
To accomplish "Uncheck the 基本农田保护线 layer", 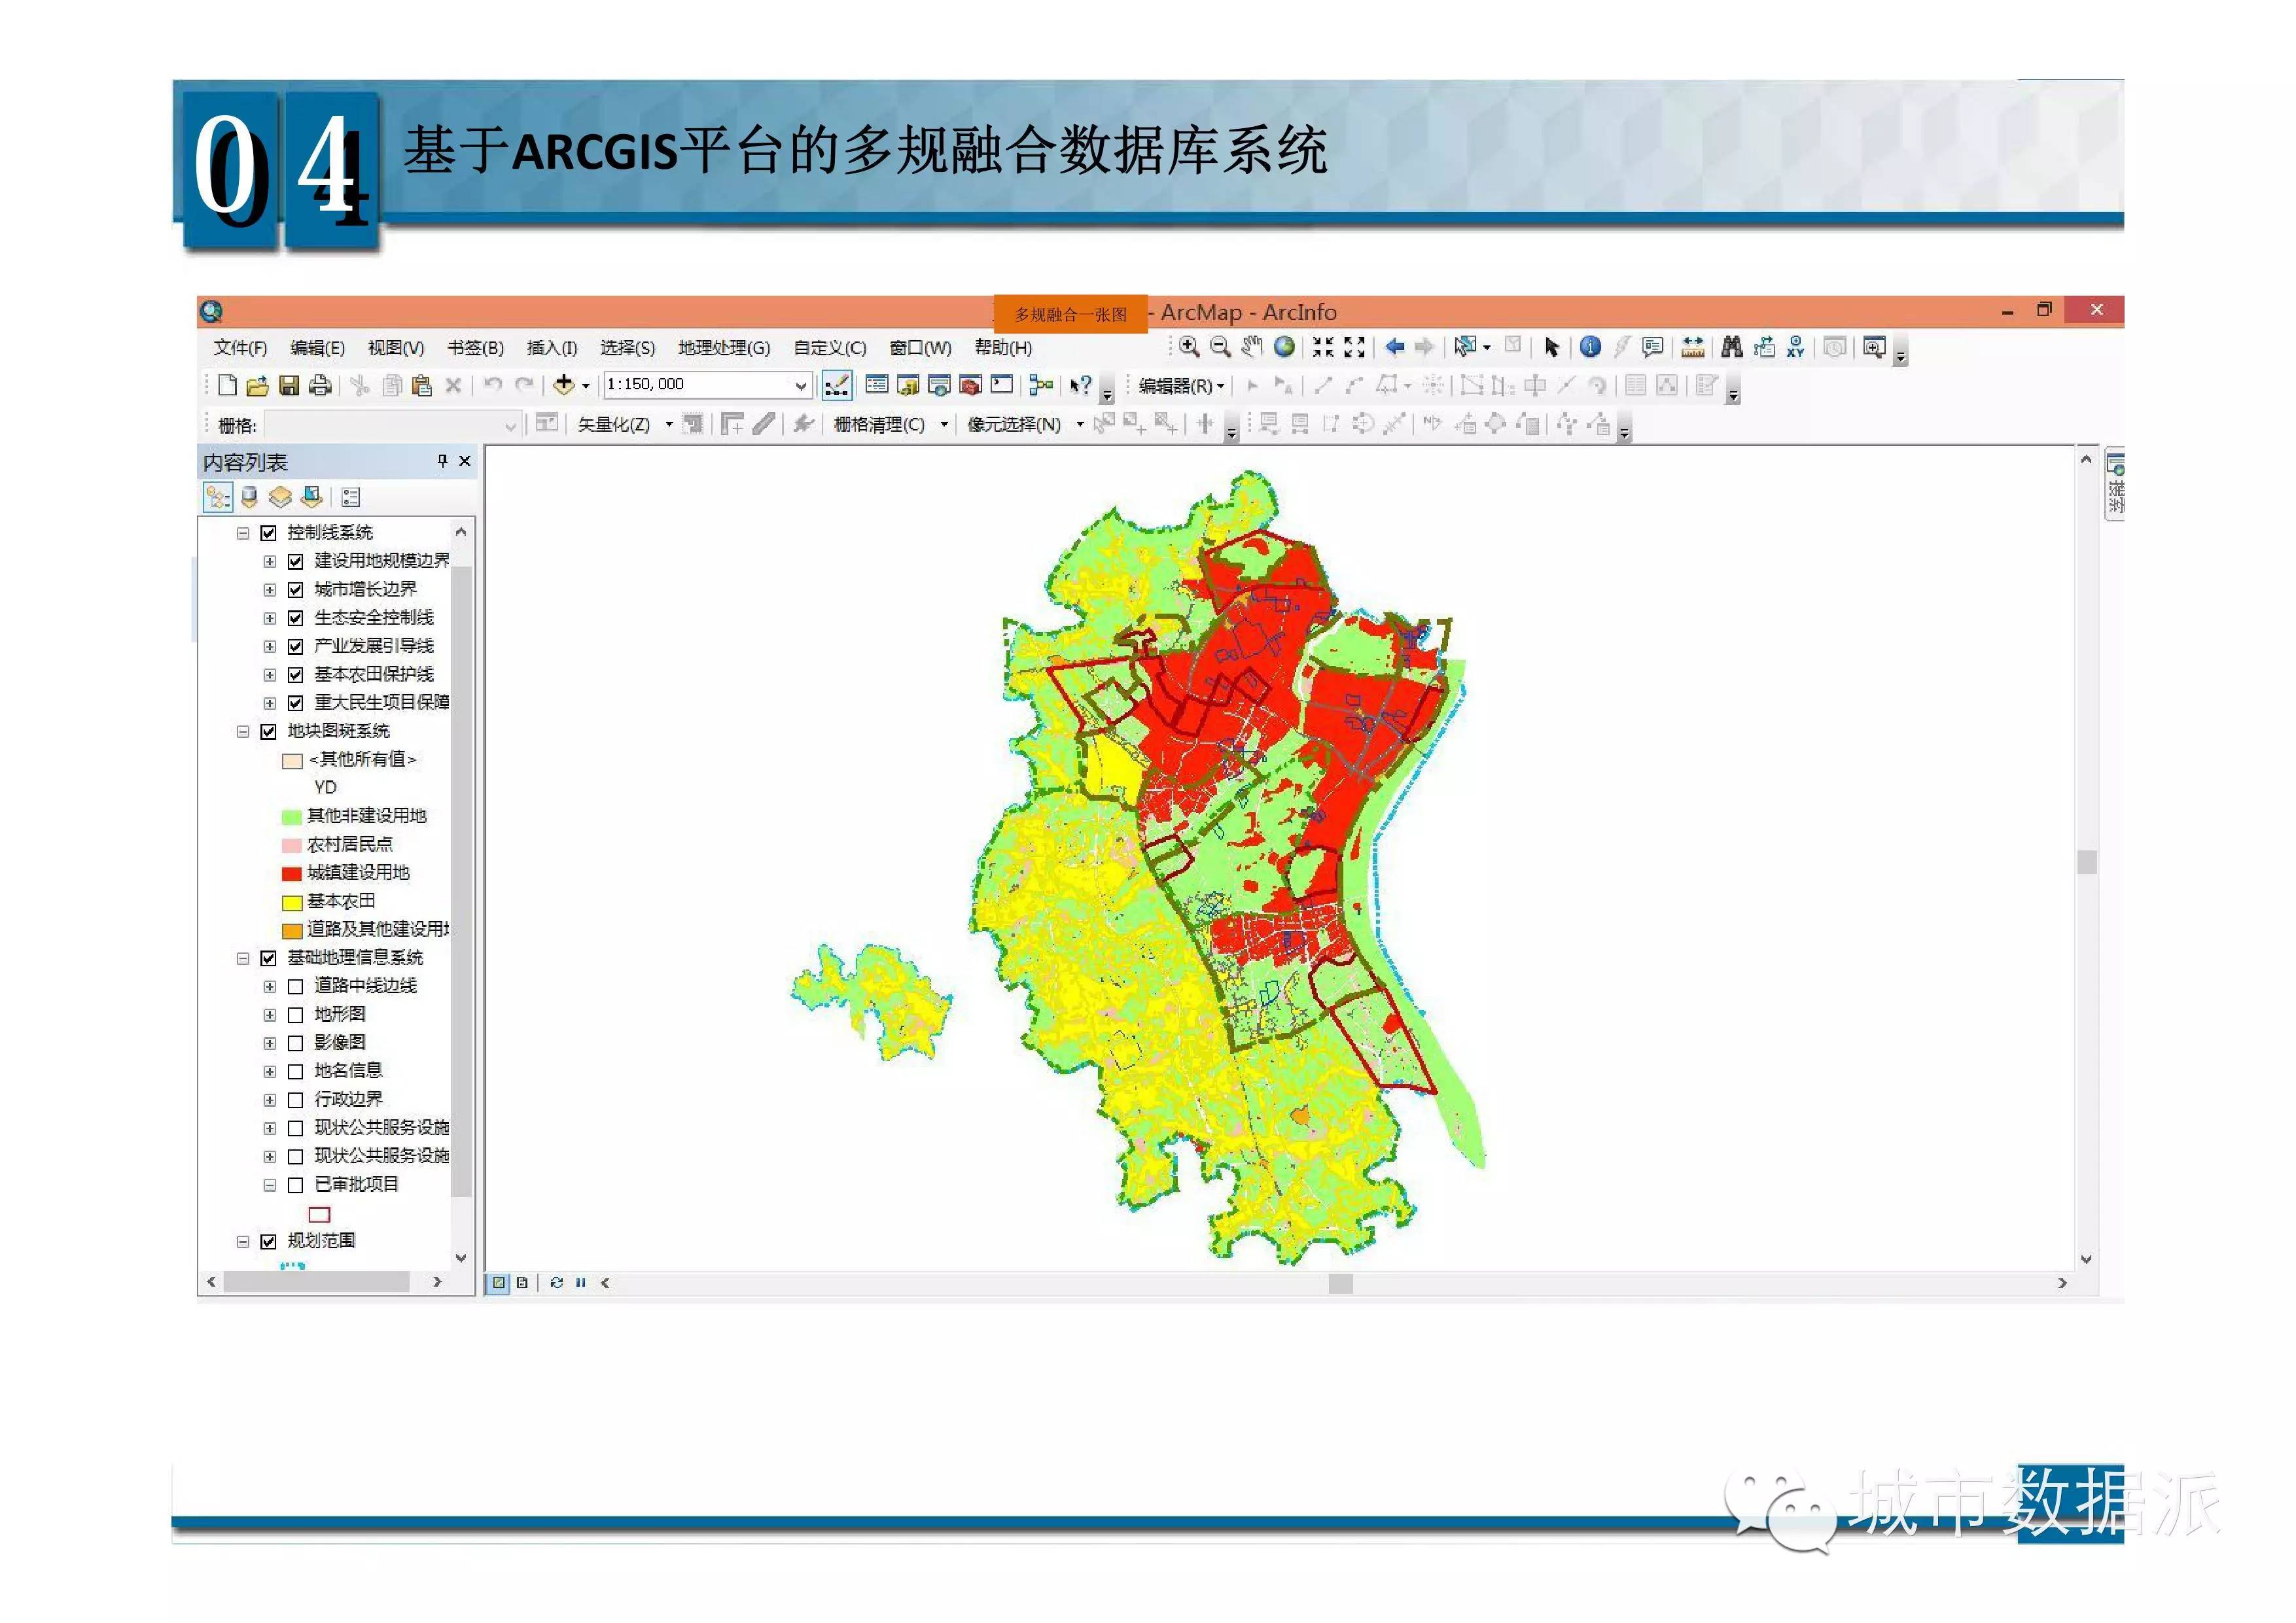I will coord(295,675).
